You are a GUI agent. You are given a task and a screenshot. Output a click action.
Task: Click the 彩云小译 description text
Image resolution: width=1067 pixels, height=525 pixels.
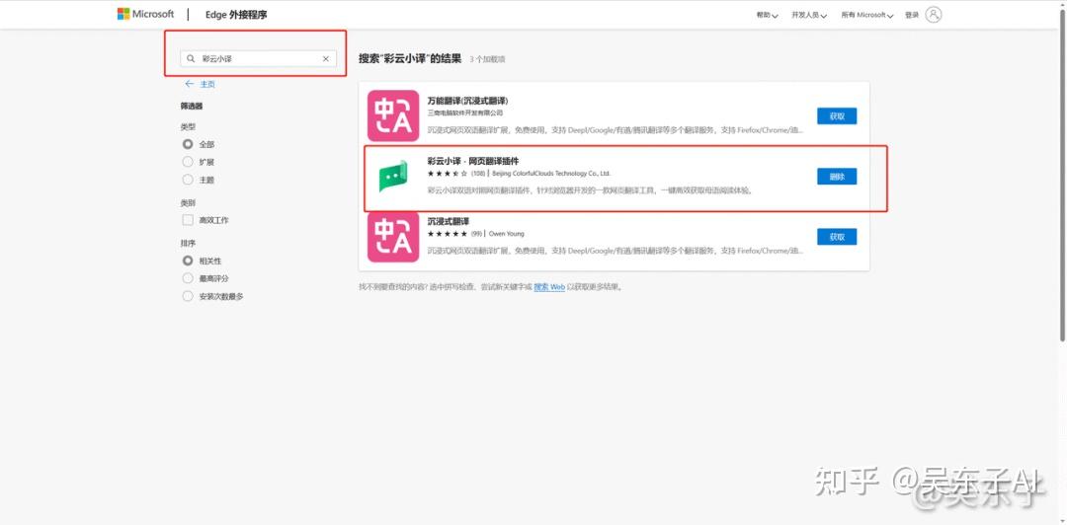pos(591,190)
